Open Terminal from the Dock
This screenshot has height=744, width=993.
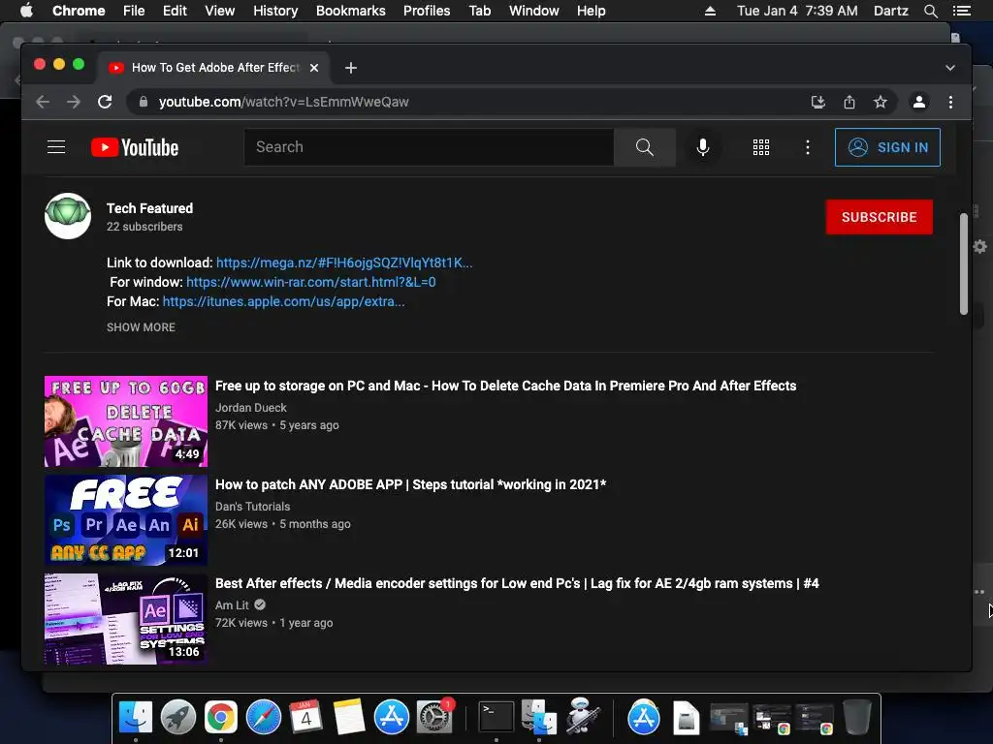click(x=496, y=717)
